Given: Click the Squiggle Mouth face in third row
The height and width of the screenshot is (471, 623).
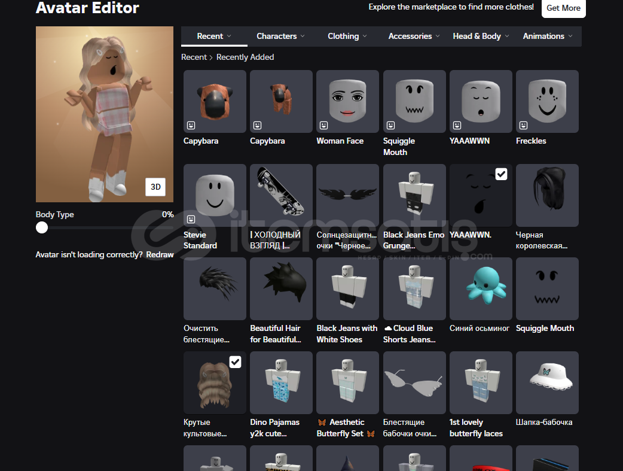Looking at the screenshot, I should [x=547, y=289].
